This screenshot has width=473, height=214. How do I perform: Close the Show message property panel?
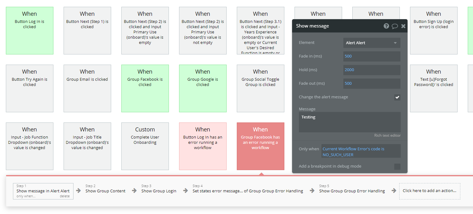[x=403, y=26]
